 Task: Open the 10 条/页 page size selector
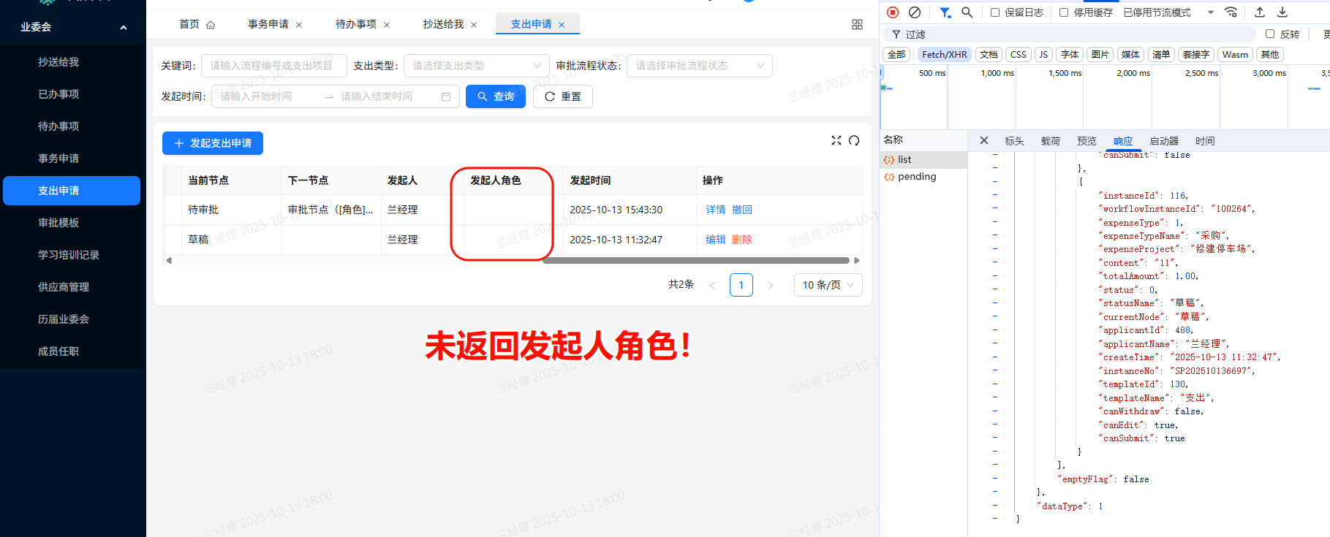pyautogui.click(x=828, y=285)
